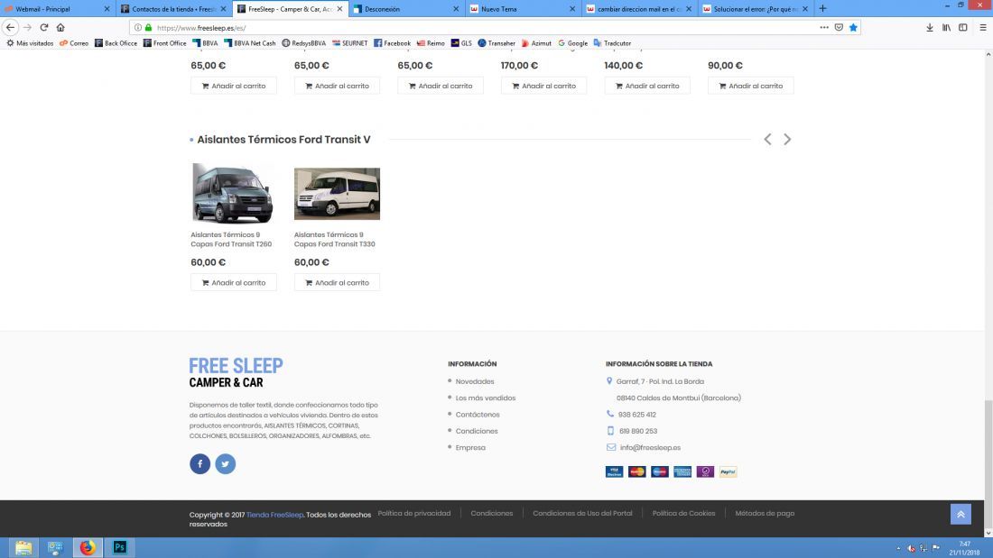Open Aislantes Térmicos 9 Capas Ford Transit T260 title

(x=231, y=239)
